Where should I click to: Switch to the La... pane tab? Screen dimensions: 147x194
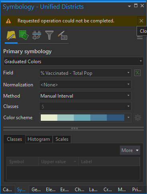coord(93,190)
